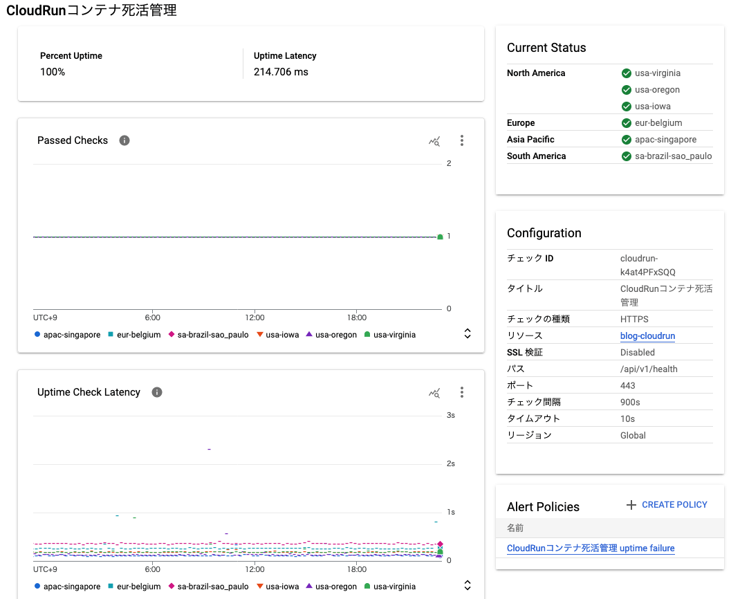Select the 214.706 ms latency value
The height and width of the screenshot is (599, 731).
281,72
